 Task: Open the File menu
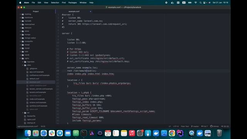pos(33,3)
